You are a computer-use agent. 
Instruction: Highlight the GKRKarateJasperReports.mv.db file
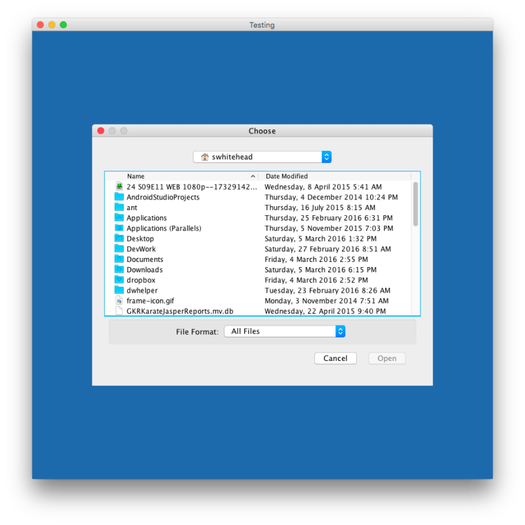(x=178, y=311)
